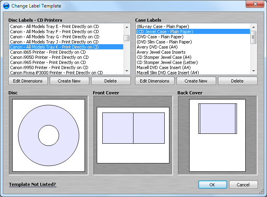The height and width of the screenshot is (197, 267).
Task: Select DVD Case Plain Paper label
Action: [x=193, y=37]
